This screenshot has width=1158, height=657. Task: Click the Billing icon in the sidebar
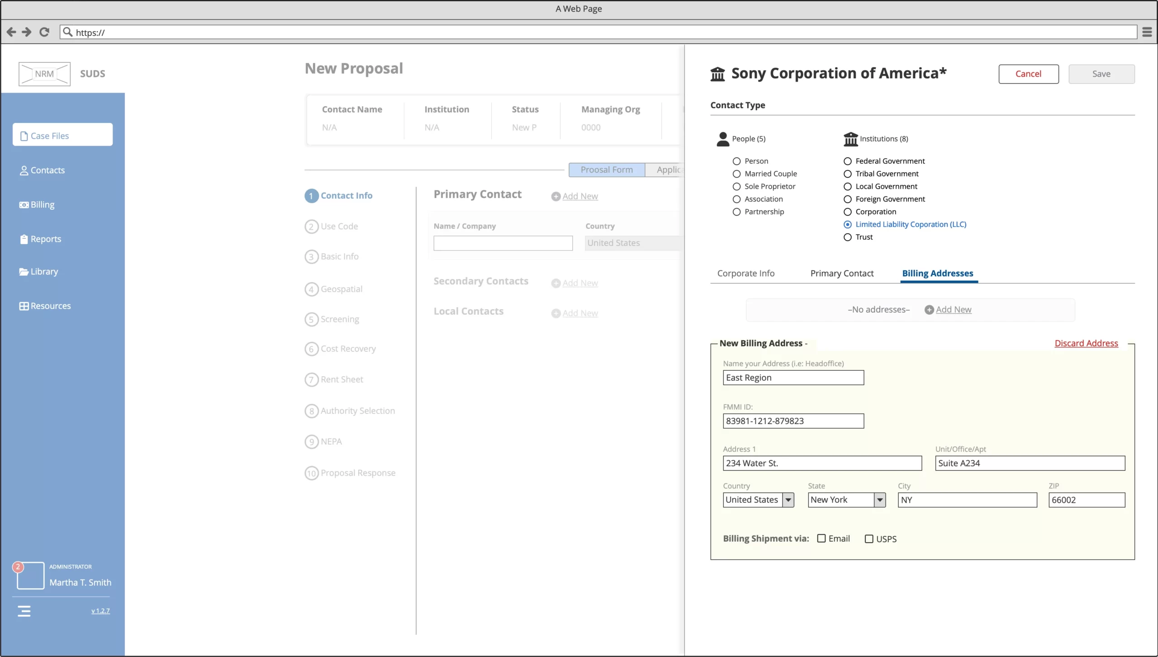(x=24, y=205)
